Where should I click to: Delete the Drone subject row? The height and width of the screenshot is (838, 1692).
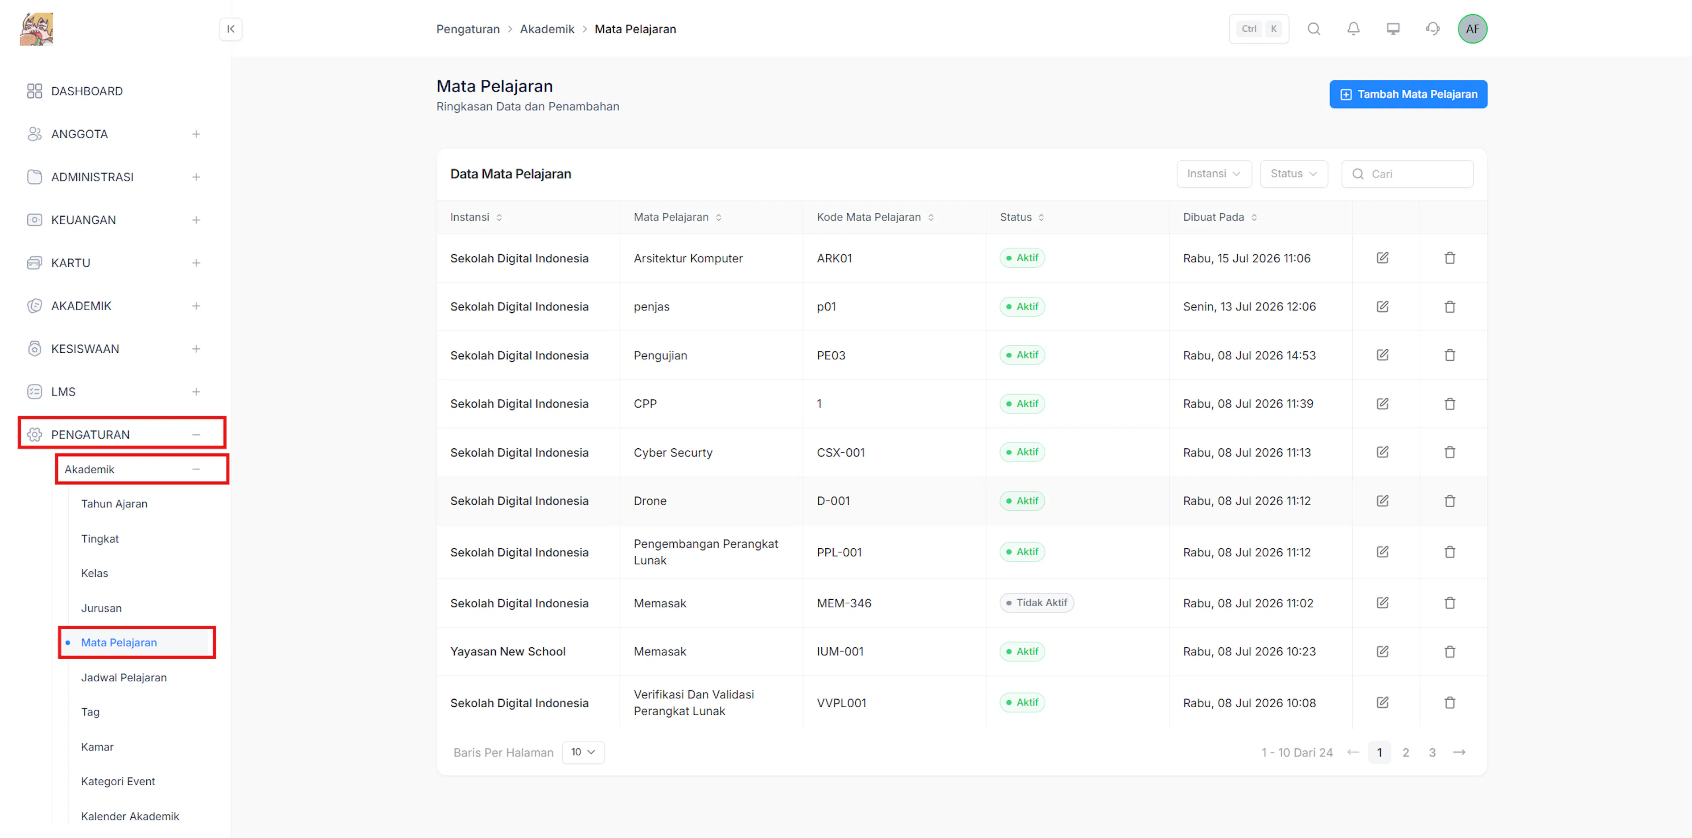coord(1450,501)
